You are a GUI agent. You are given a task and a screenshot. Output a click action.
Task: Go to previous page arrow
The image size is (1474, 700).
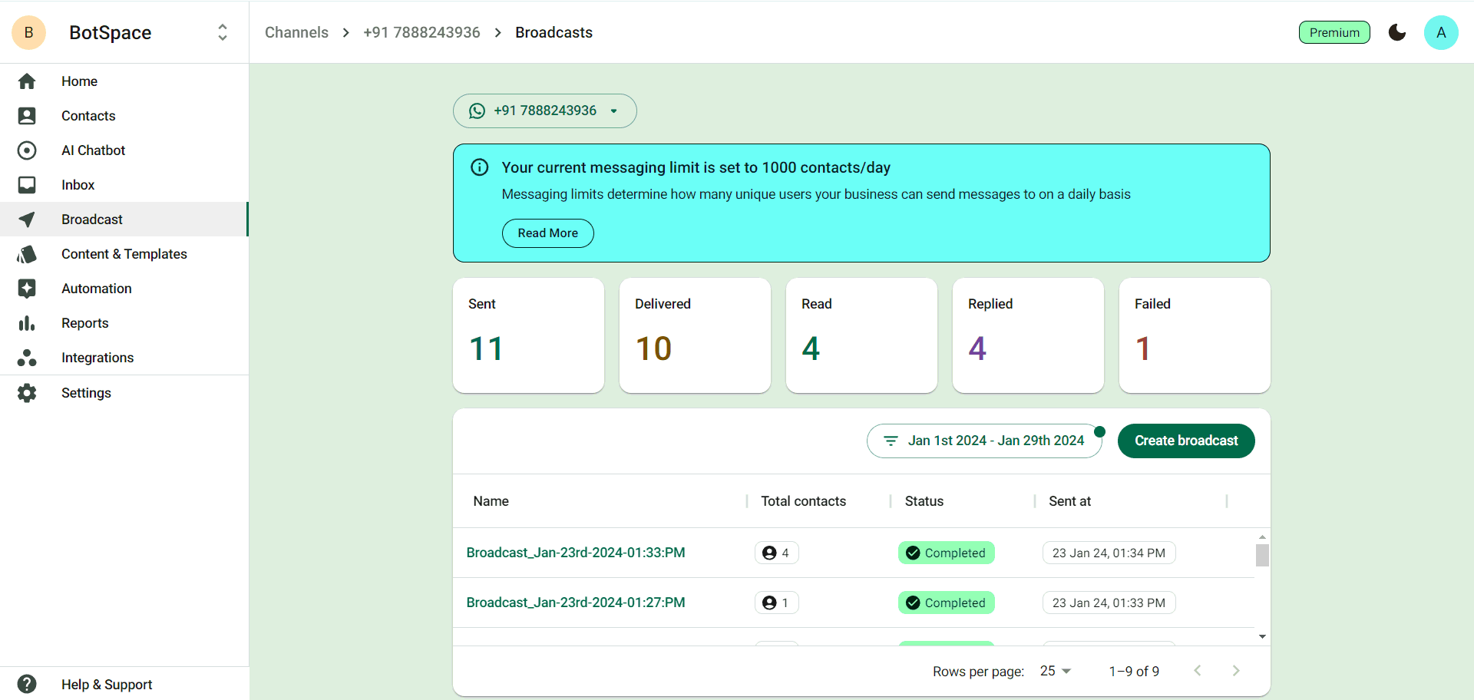(1198, 671)
